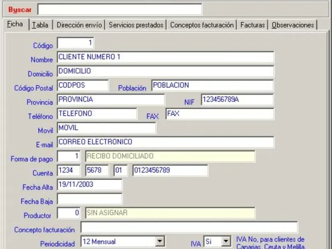This screenshot has width=332, height=249.
Task: Click the red Buscar label
Action: pyautogui.click(x=20, y=10)
